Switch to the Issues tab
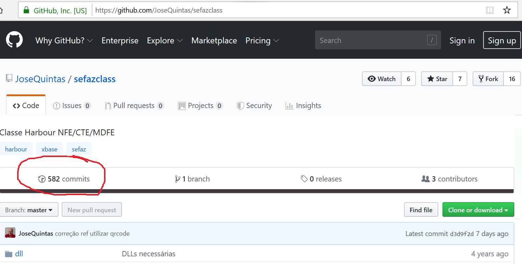 pos(71,106)
